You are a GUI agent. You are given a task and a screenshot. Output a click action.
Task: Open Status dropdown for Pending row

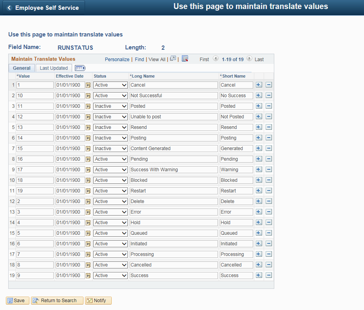tap(110, 159)
